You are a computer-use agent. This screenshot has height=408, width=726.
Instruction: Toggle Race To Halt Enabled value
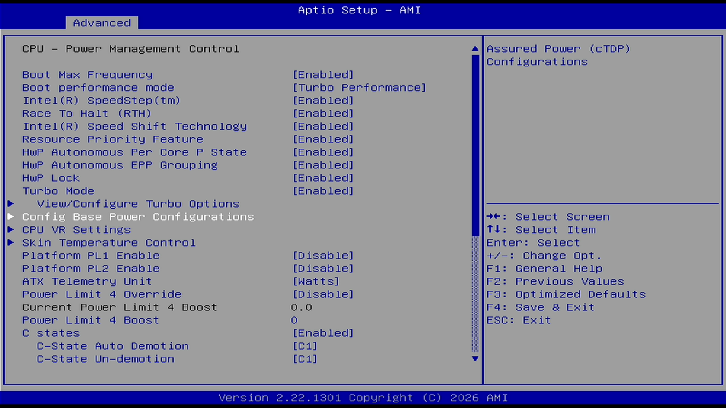point(323,114)
